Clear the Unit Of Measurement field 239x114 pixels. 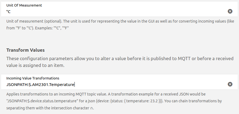pos(230,11)
